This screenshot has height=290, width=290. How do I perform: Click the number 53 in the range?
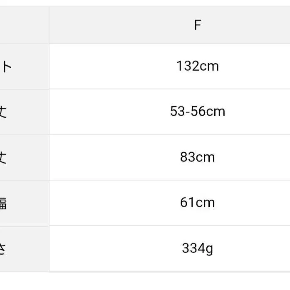(x=177, y=112)
